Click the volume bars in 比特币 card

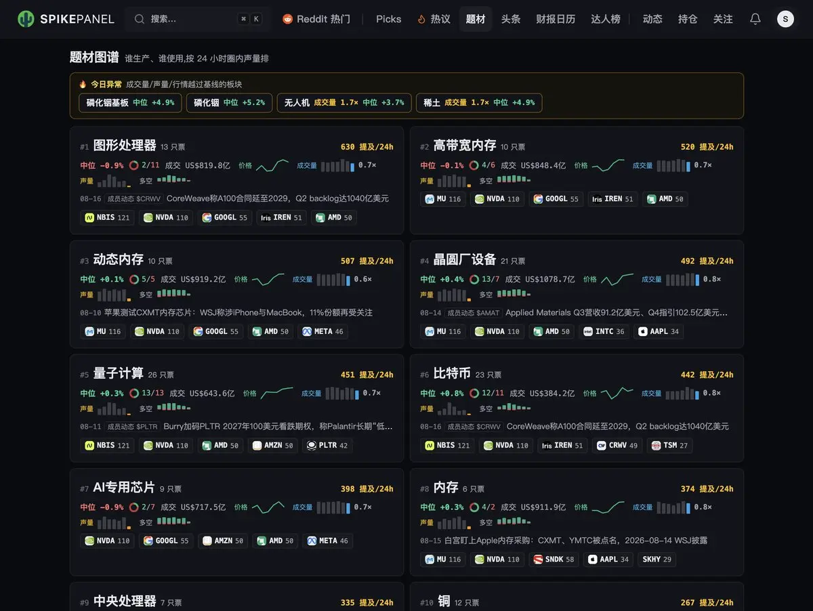coord(683,393)
